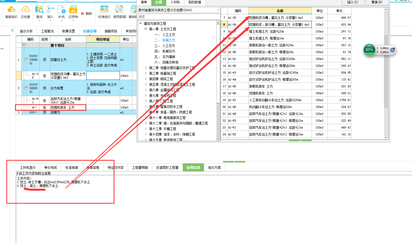Open the 反查图形工程量 bottom tab
Image resolution: width=412 pixels, height=243 pixels.
point(167,168)
